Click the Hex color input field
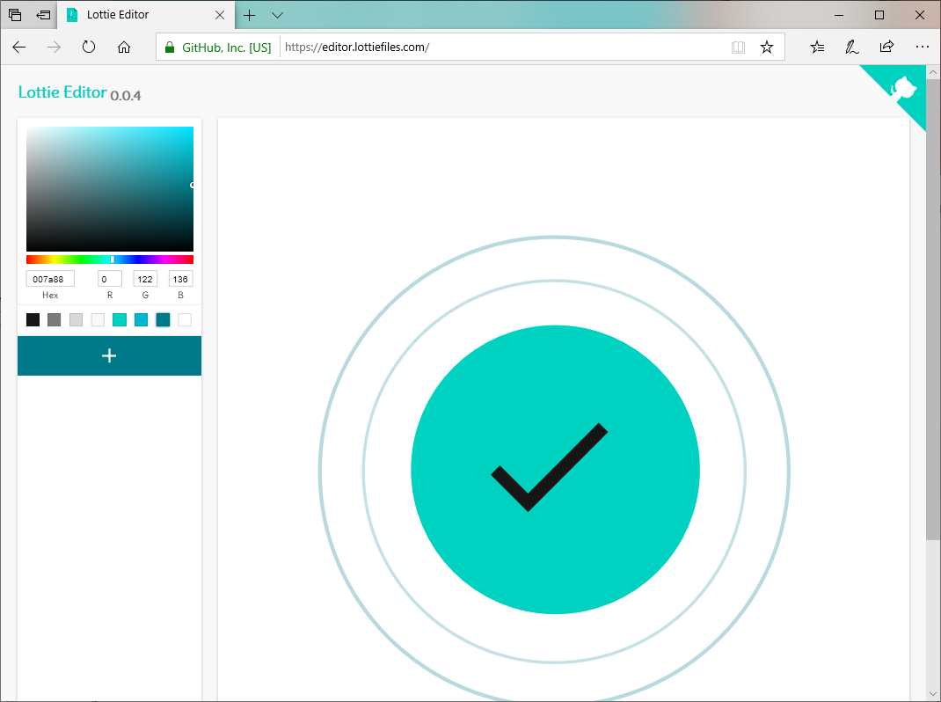The image size is (941, 702). pyautogui.click(x=50, y=279)
